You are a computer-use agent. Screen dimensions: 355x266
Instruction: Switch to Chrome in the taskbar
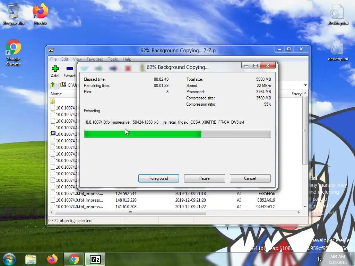pyautogui.click(x=74, y=259)
